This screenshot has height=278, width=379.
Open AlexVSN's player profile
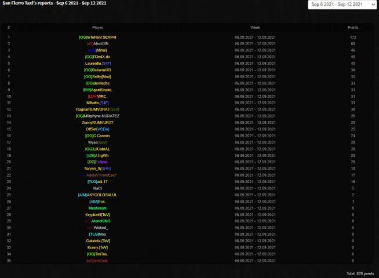97,43
